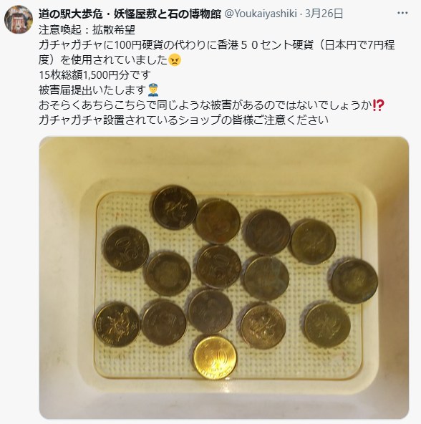Click display name 道の駅大歩危・妖怪屋敷と石の博物館

click(130, 14)
